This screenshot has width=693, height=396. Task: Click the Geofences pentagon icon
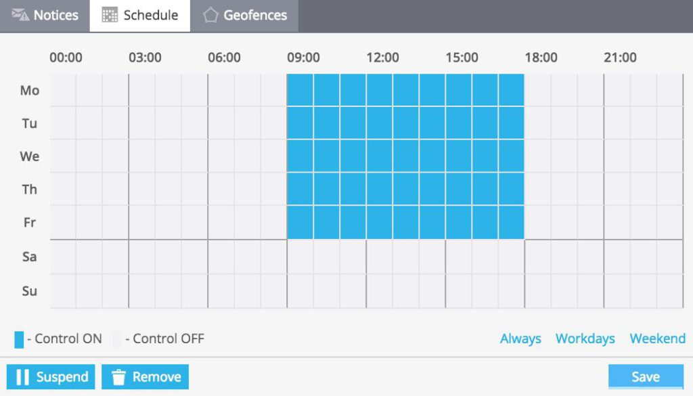tap(210, 15)
